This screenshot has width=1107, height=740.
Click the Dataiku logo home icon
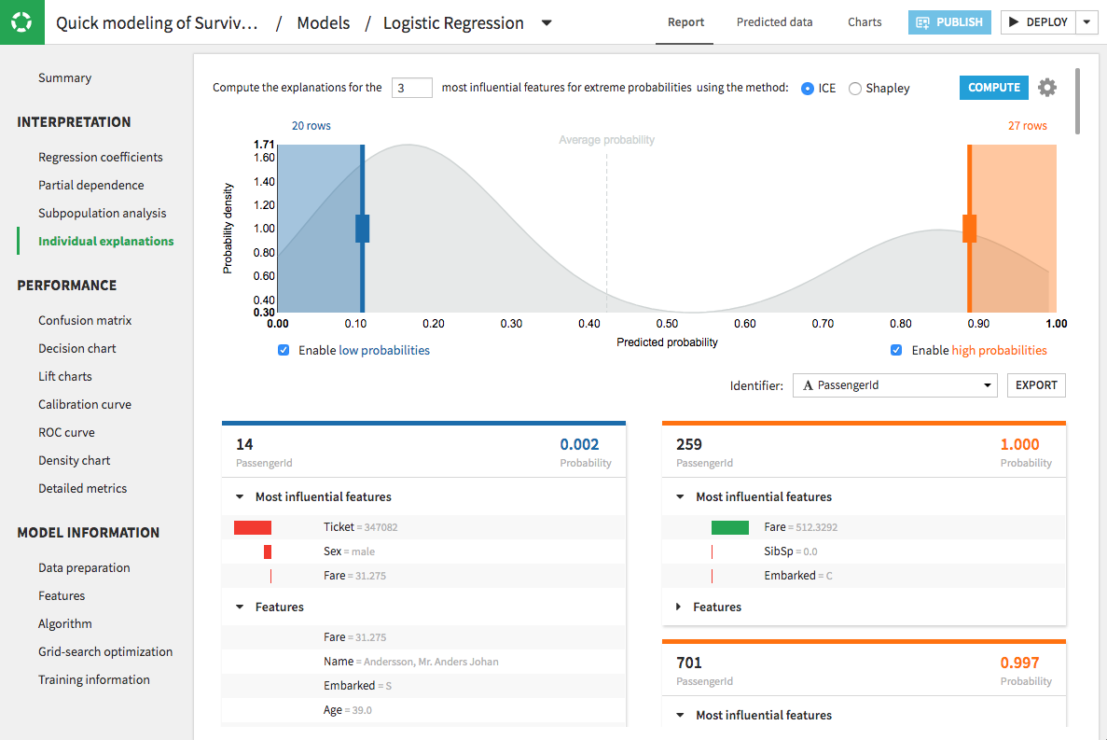(x=21, y=22)
